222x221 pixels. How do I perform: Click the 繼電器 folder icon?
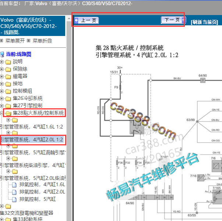click(x=8, y=77)
